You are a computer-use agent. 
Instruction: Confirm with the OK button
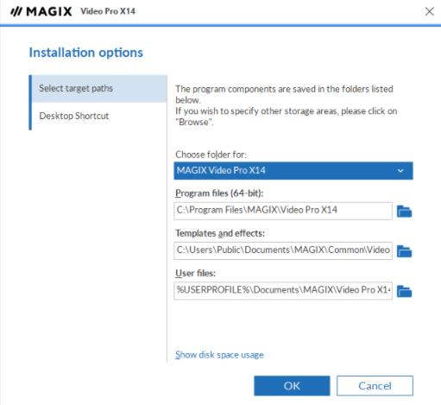[x=292, y=386]
